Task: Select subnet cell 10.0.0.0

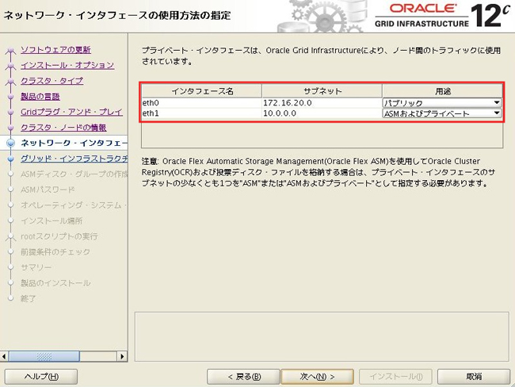Action: click(x=322, y=113)
